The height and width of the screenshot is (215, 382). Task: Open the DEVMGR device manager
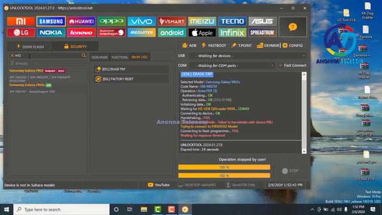(268, 45)
